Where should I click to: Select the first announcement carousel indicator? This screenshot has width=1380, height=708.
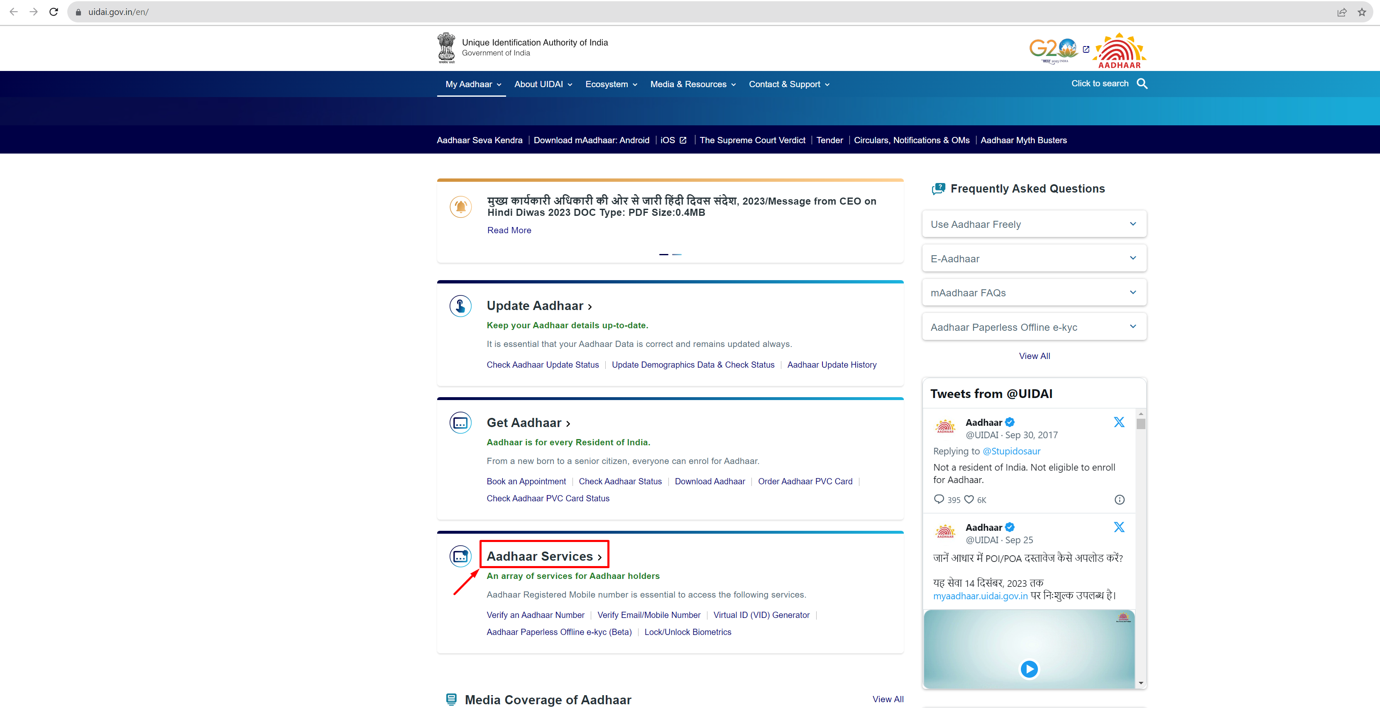click(664, 254)
